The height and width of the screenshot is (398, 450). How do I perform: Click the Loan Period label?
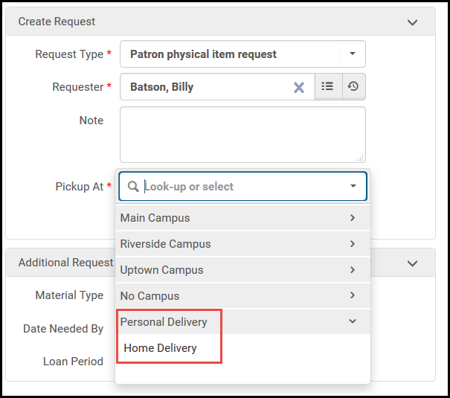(x=73, y=362)
